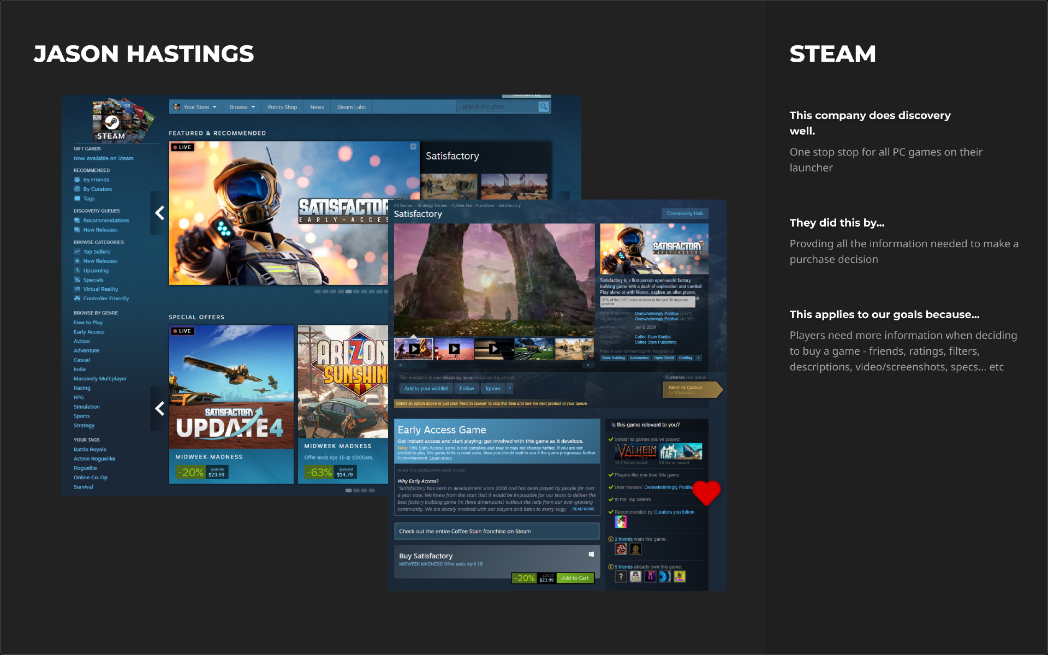1048x655 pixels.
Task: Expand the Browse dropdown menu
Action: tap(242, 107)
